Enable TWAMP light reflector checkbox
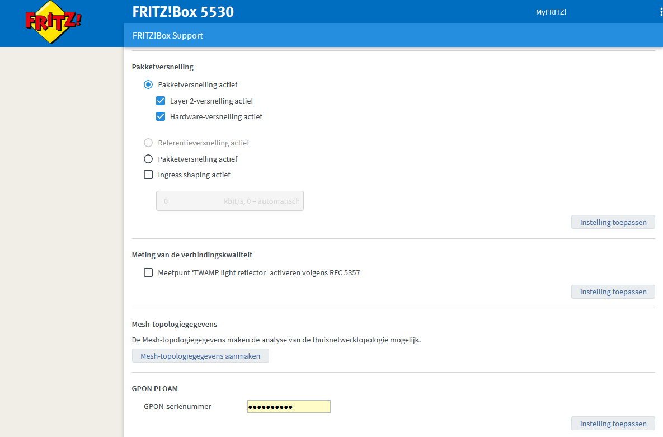 148,273
